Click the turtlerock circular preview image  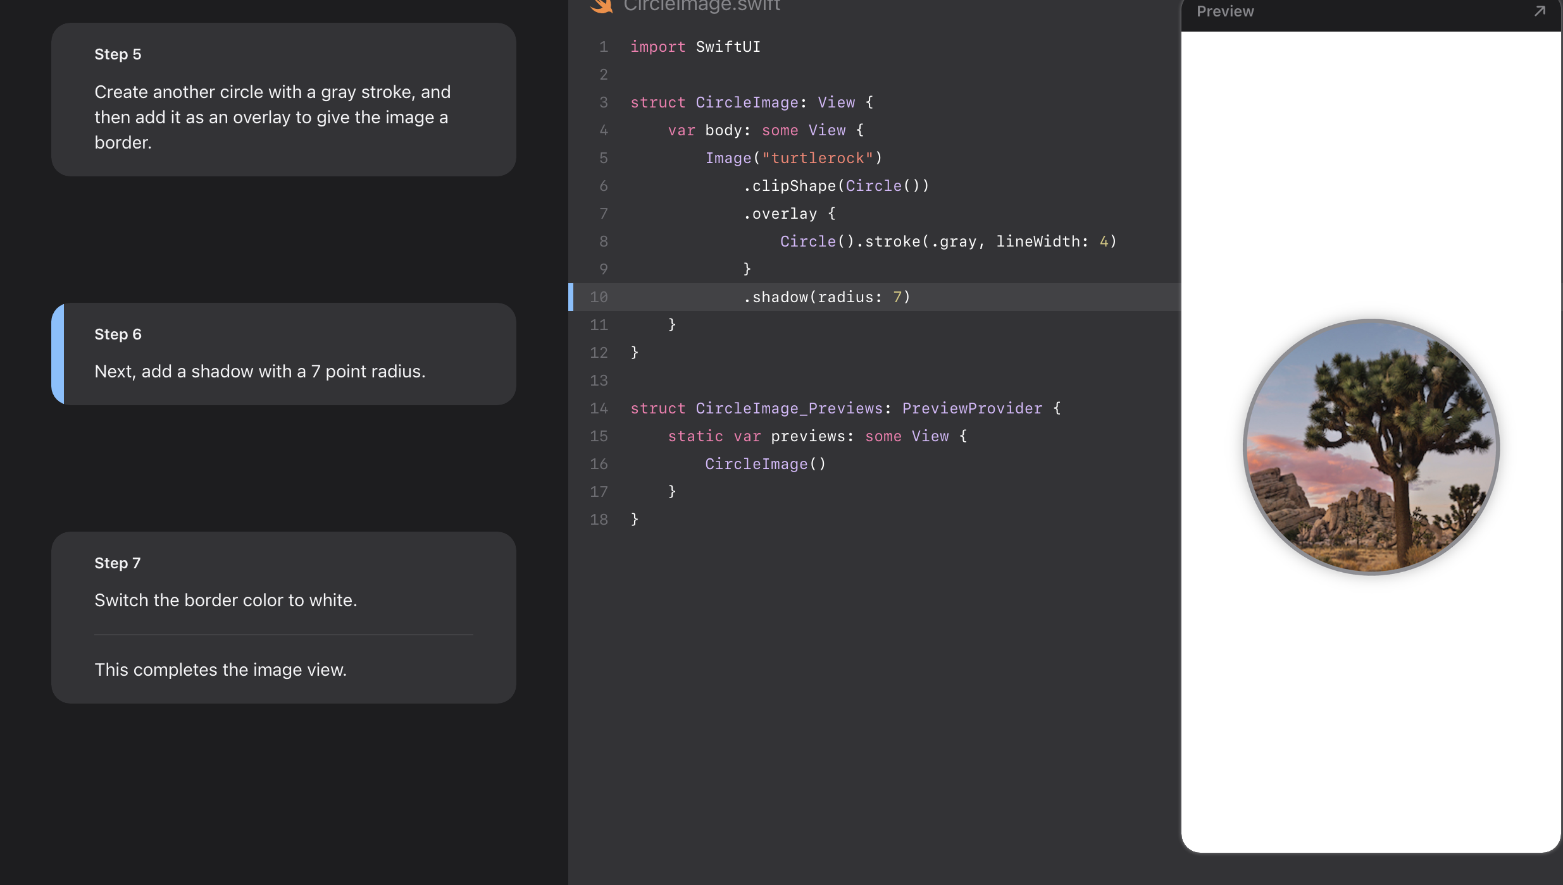tap(1371, 447)
